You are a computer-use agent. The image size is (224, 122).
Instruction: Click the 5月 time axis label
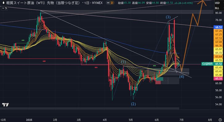(x=131, y=120)
